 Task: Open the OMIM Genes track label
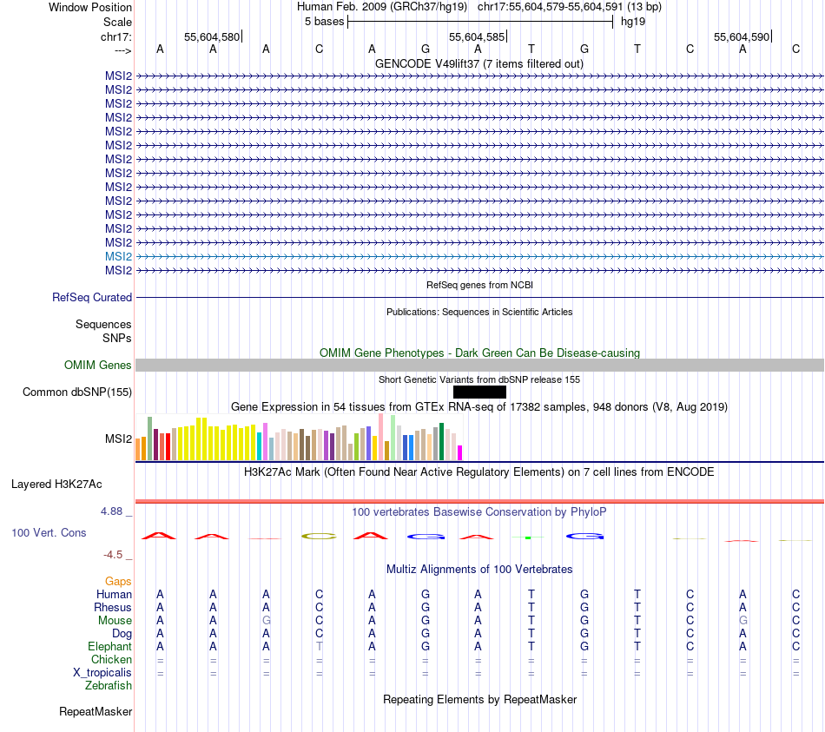click(x=98, y=366)
